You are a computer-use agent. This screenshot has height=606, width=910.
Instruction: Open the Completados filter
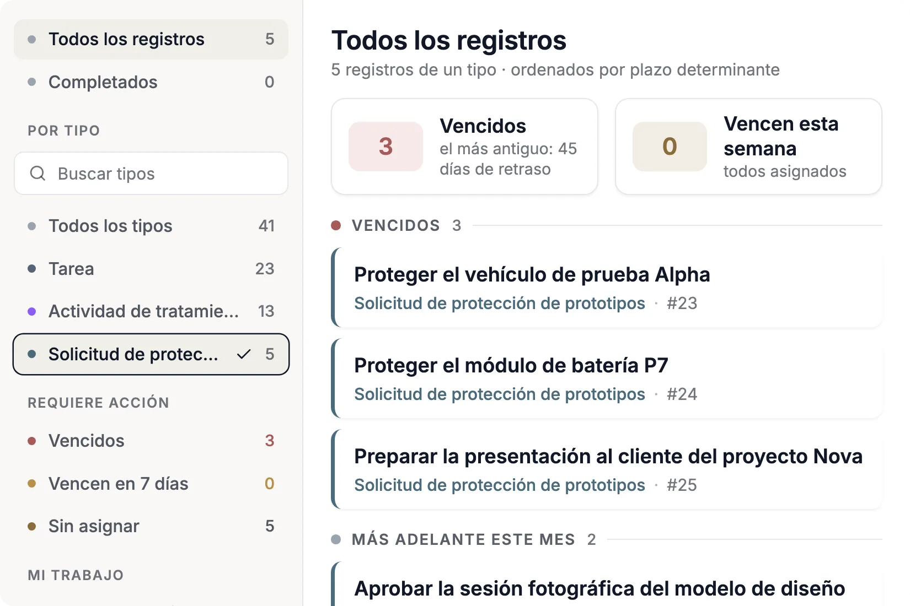coord(151,82)
